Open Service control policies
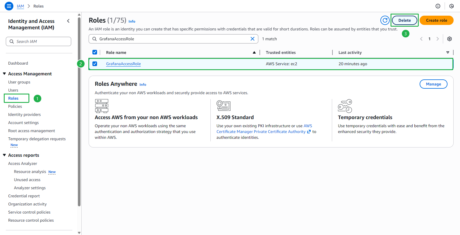 point(29,212)
